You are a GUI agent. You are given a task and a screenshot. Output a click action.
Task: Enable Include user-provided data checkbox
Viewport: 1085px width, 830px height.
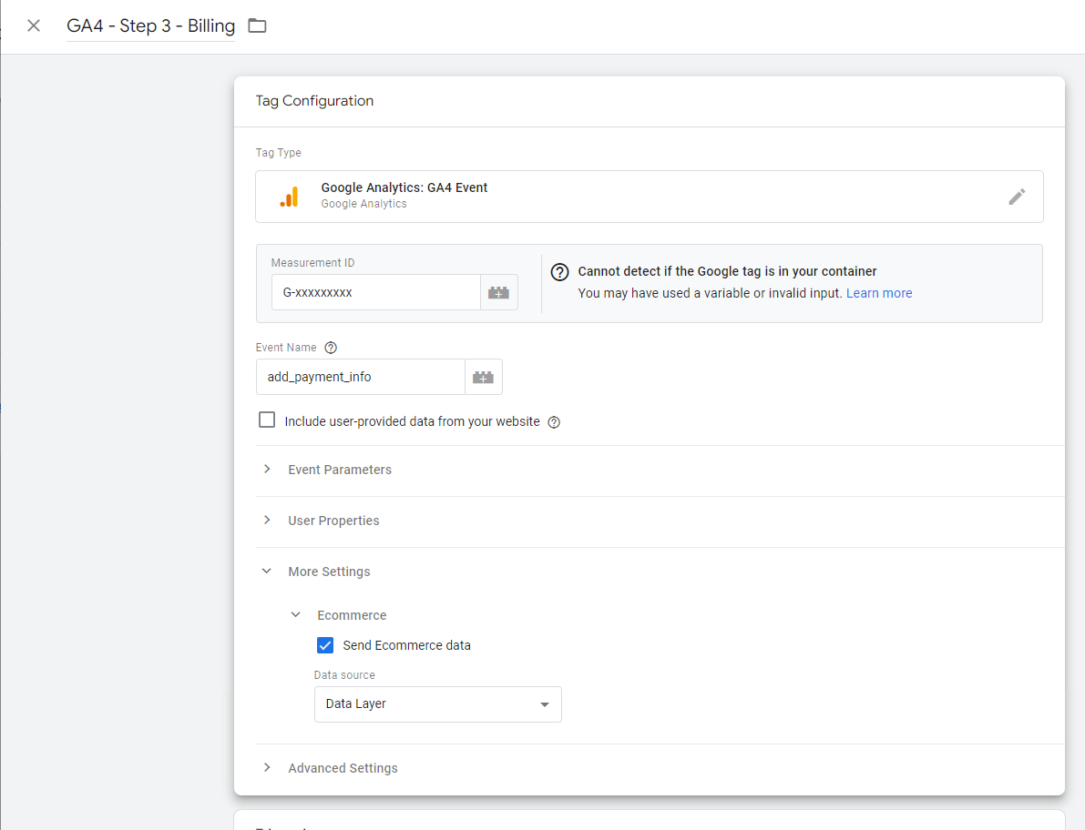tap(267, 420)
